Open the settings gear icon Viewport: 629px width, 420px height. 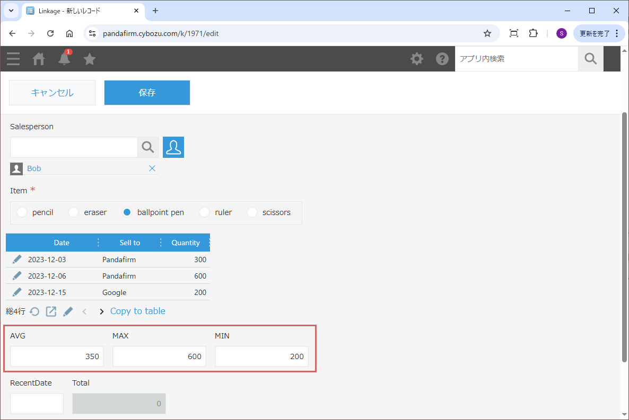[x=417, y=59]
